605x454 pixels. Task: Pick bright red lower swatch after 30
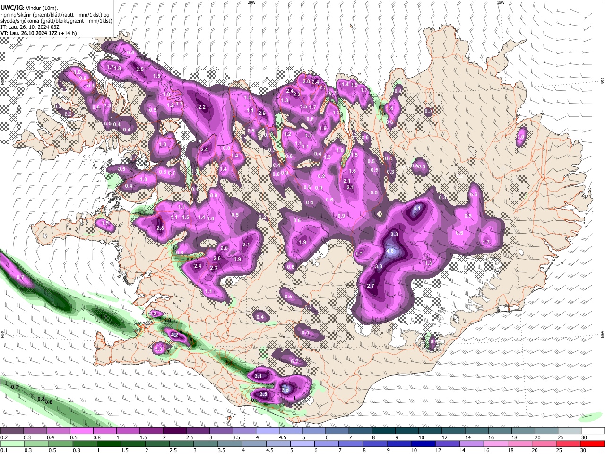[592, 444]
